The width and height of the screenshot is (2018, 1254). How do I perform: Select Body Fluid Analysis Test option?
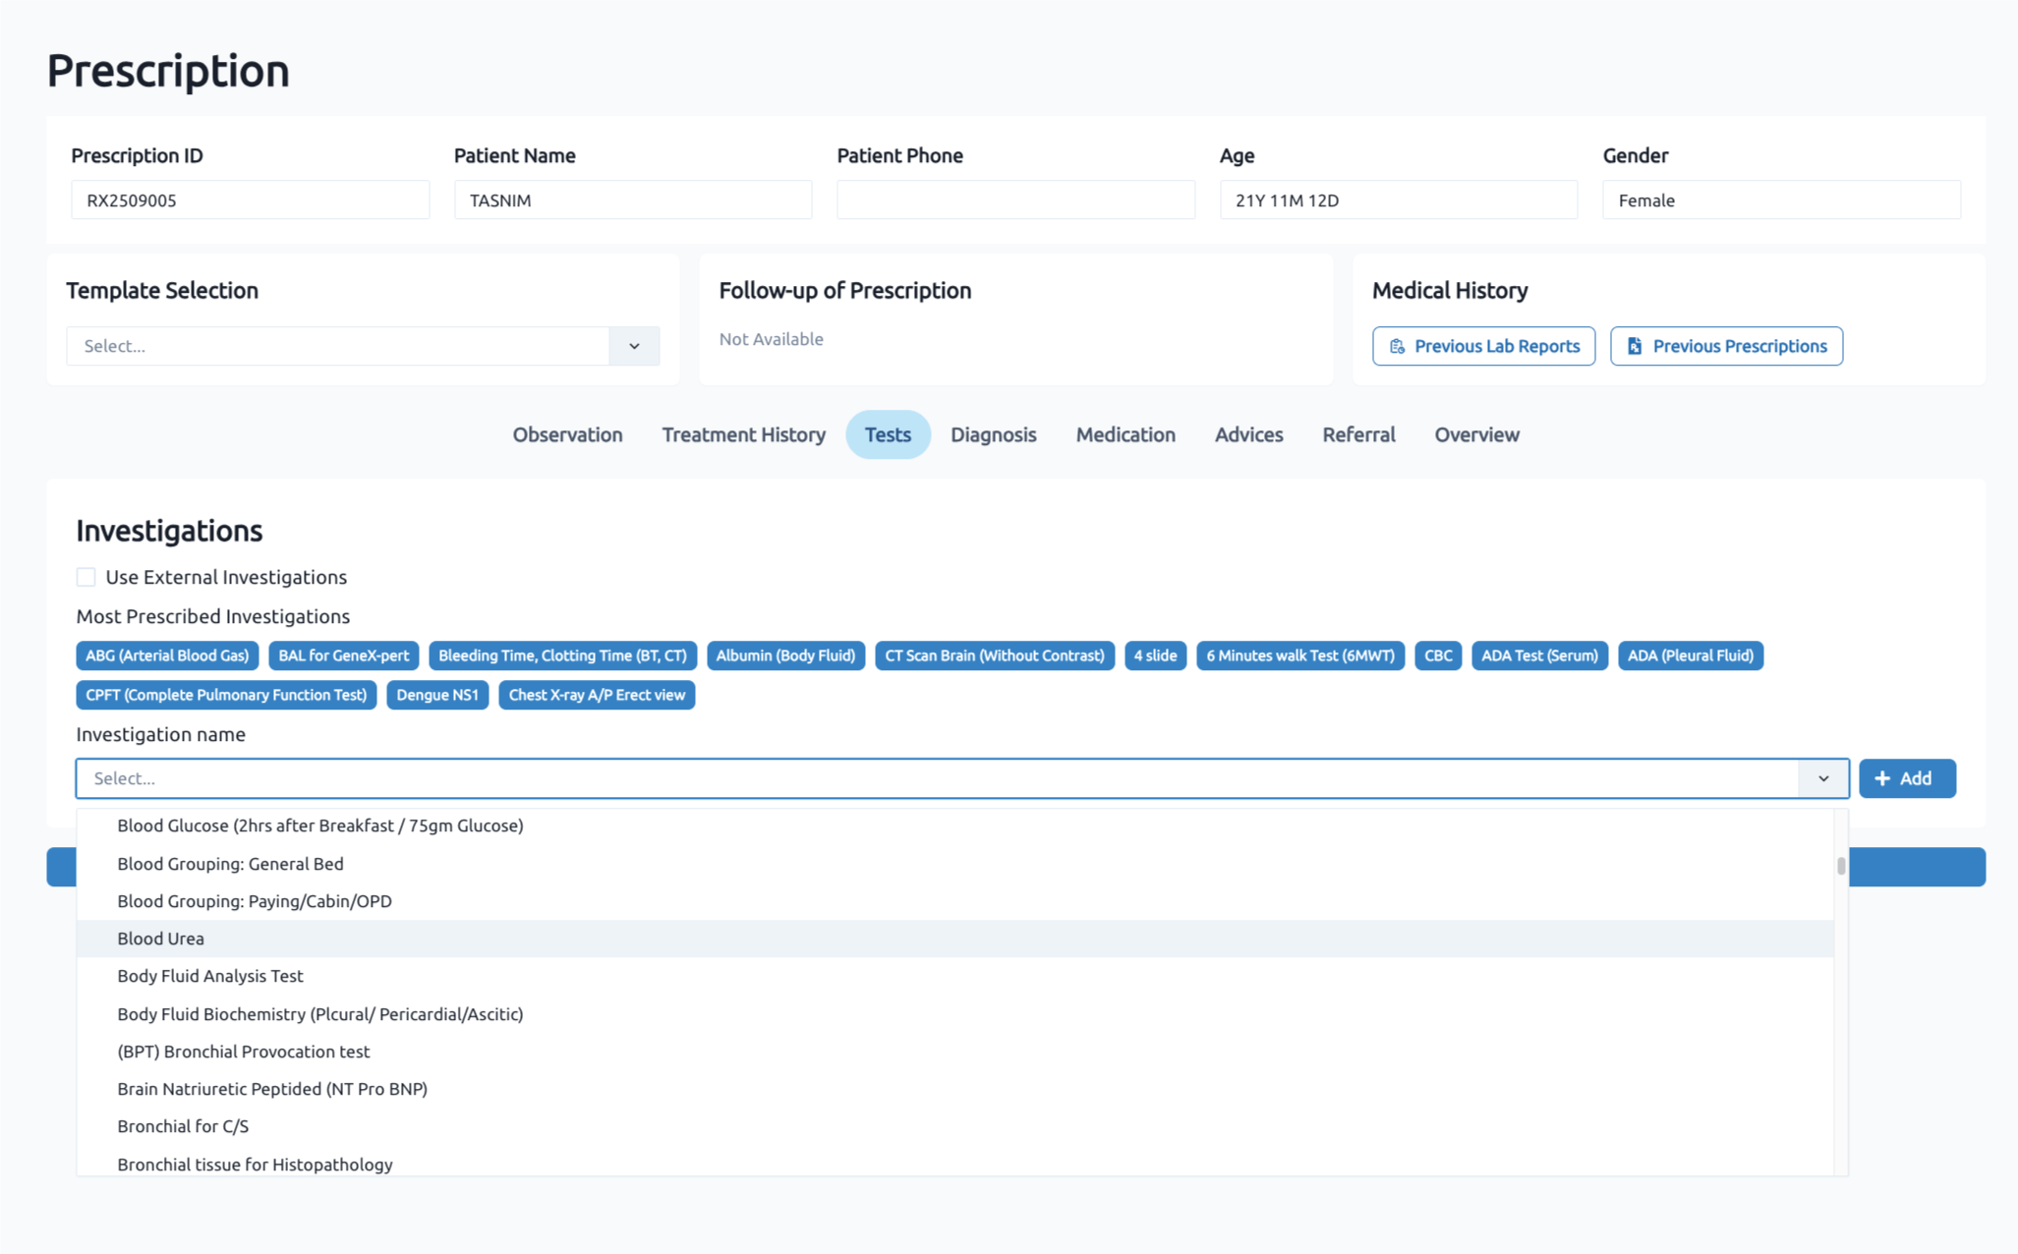tap(210, 976)
